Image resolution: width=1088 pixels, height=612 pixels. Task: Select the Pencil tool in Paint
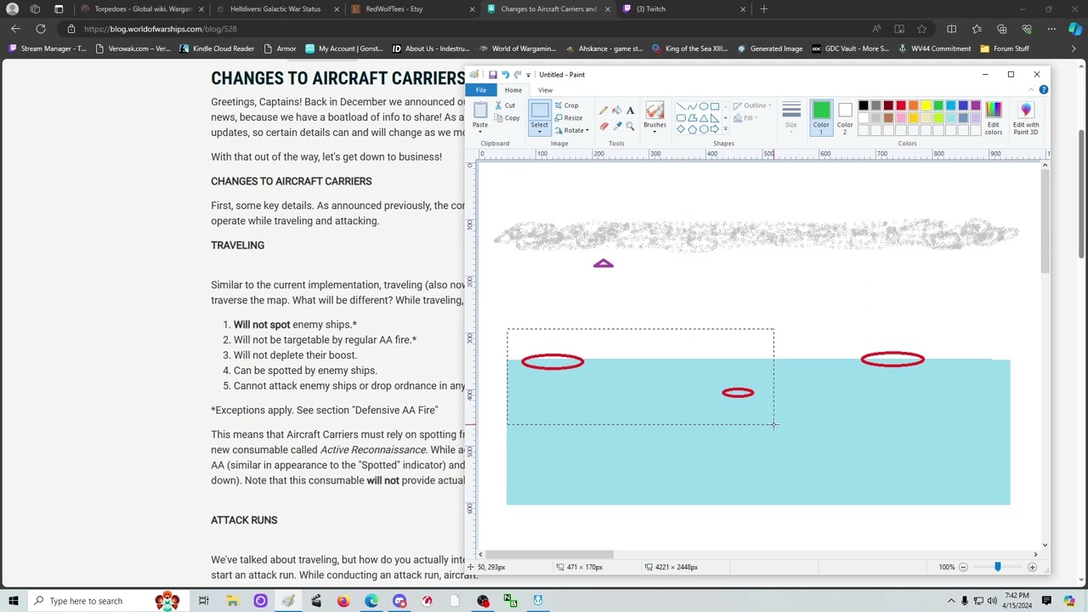pos(603,110)
